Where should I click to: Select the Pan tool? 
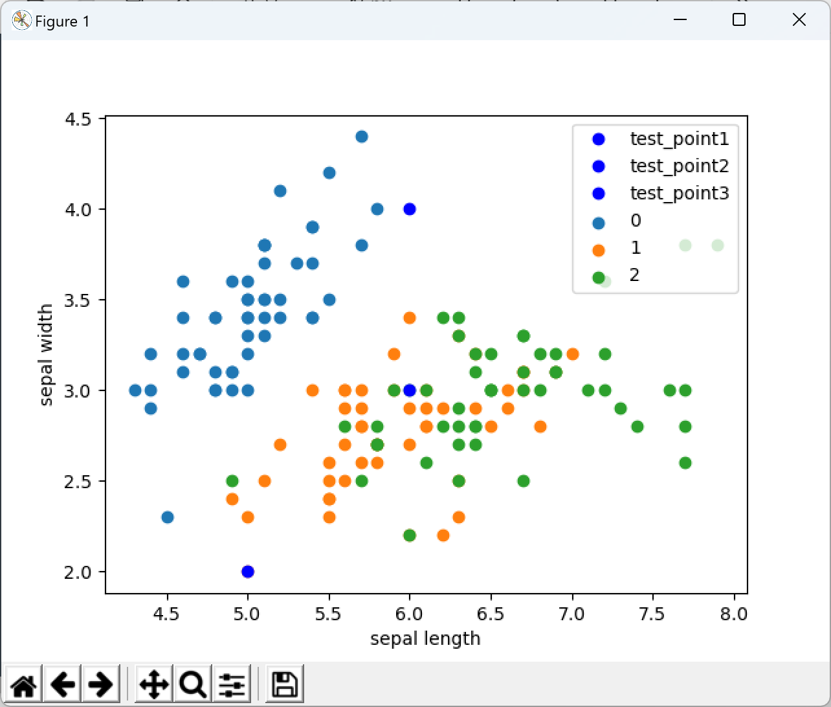(153, 683)
